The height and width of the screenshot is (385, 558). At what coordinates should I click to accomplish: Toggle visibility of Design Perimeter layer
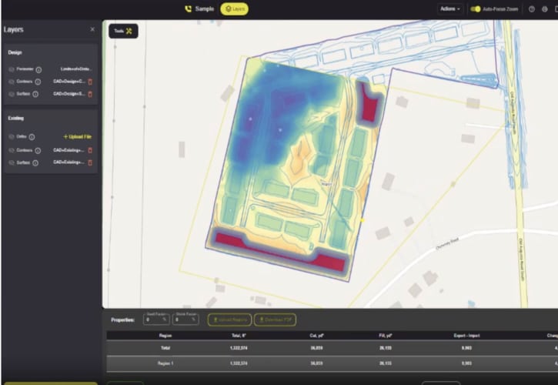pyautogui.click(x=12, y=69)
